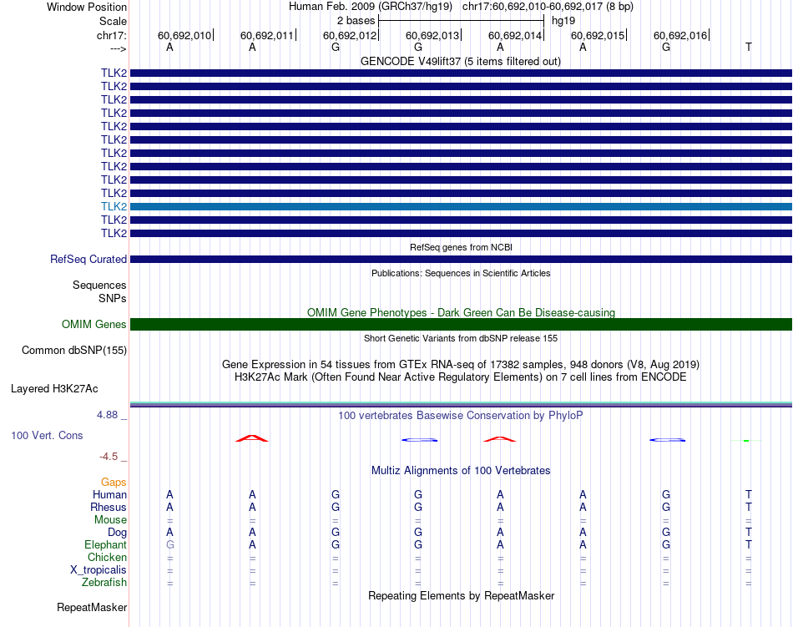Click position label 60,692,011 on the ruler
The height and width of the screenshot is (627, 793).
click(267, 35)
